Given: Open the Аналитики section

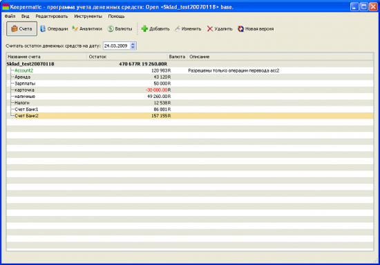Looking at the screenshot, I should [x=87, y=29].
